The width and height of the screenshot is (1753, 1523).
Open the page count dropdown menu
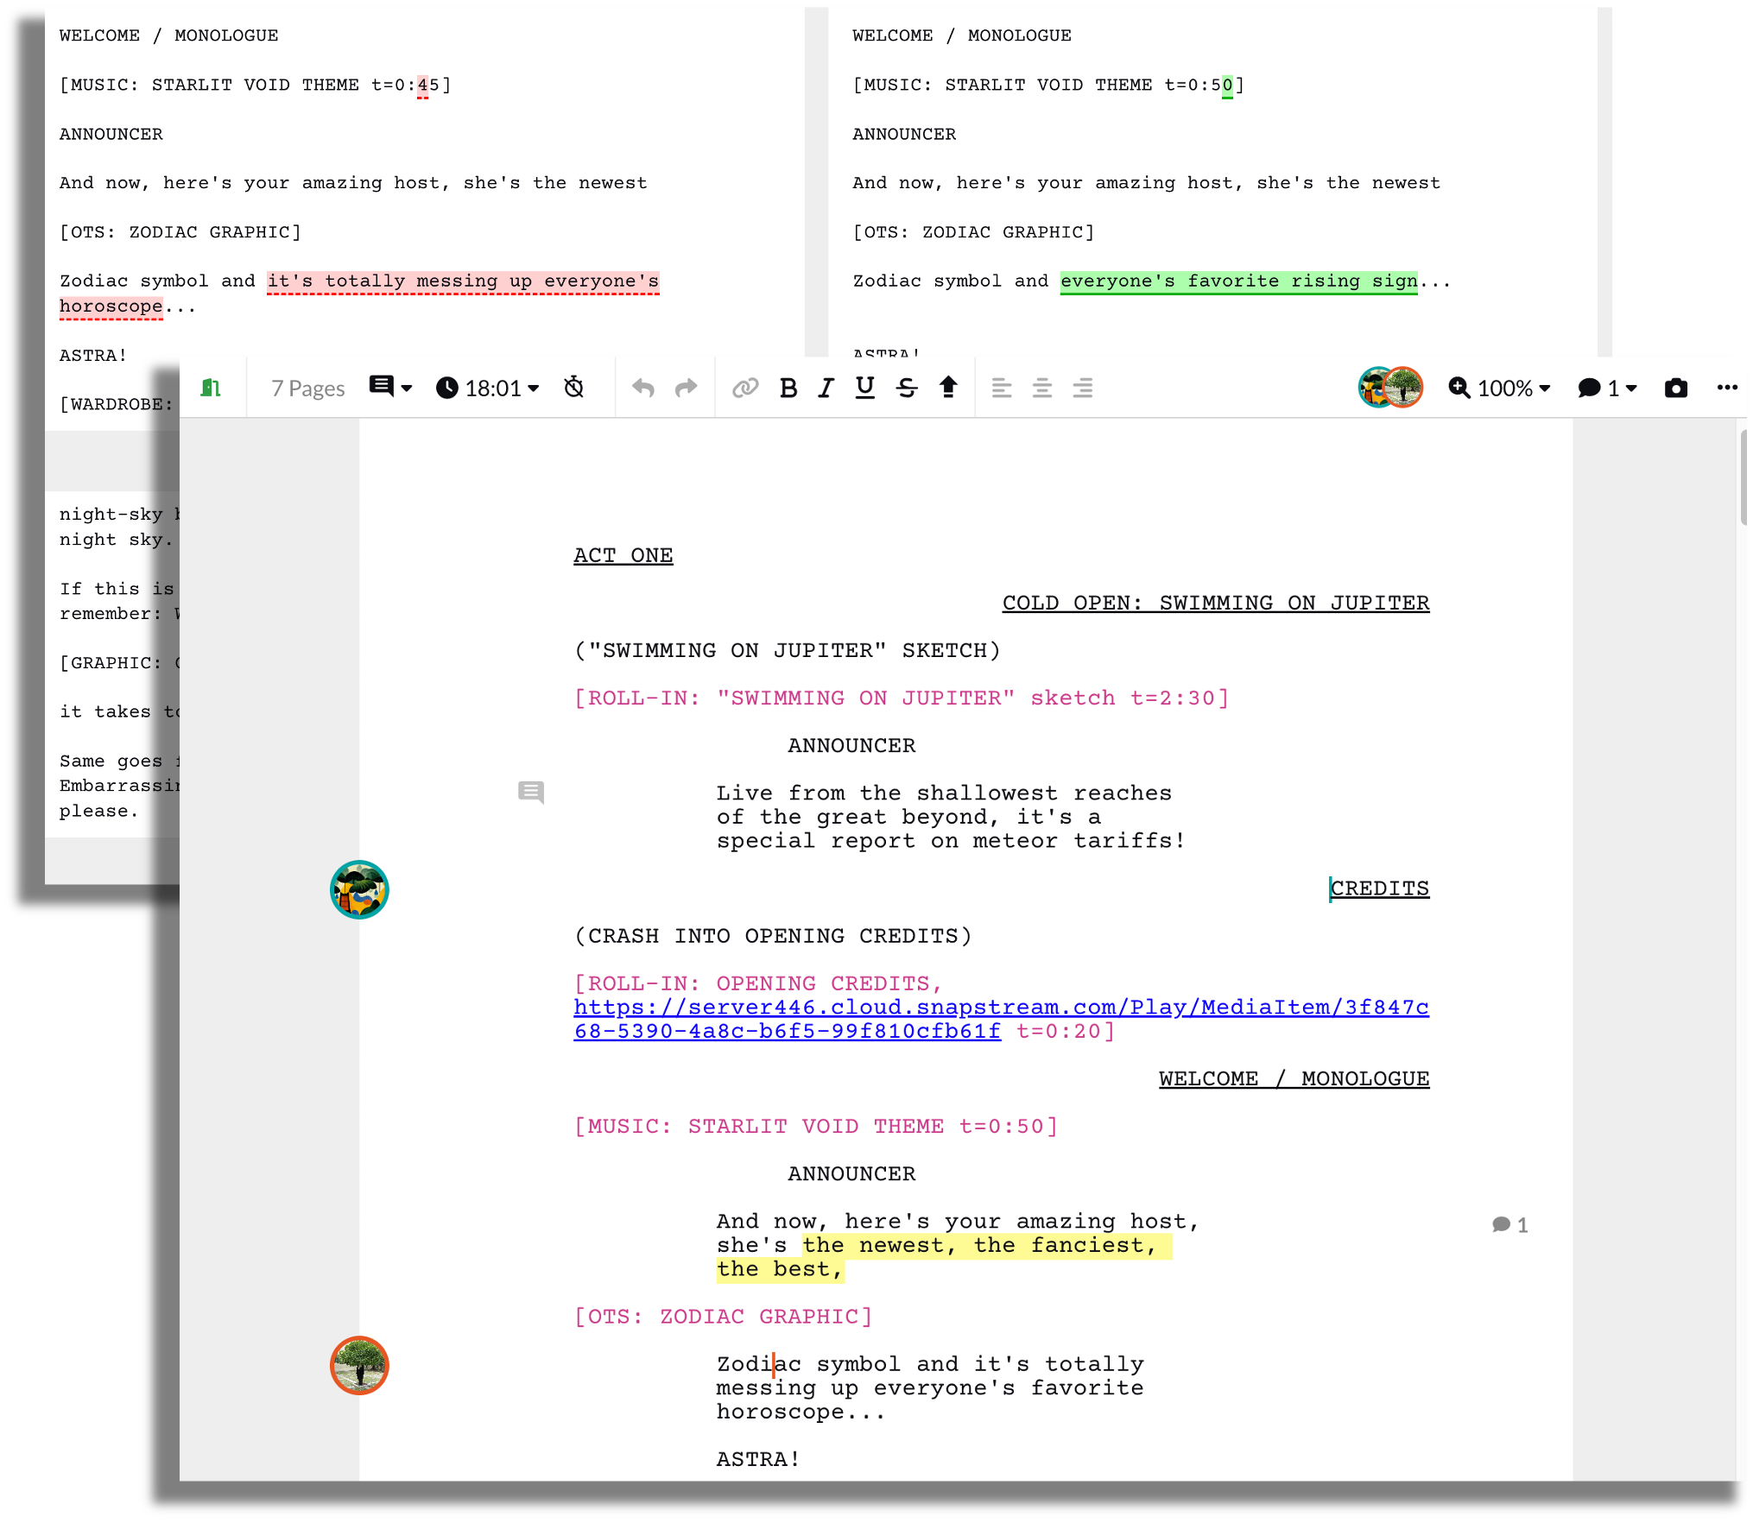[x=306, y=389]
